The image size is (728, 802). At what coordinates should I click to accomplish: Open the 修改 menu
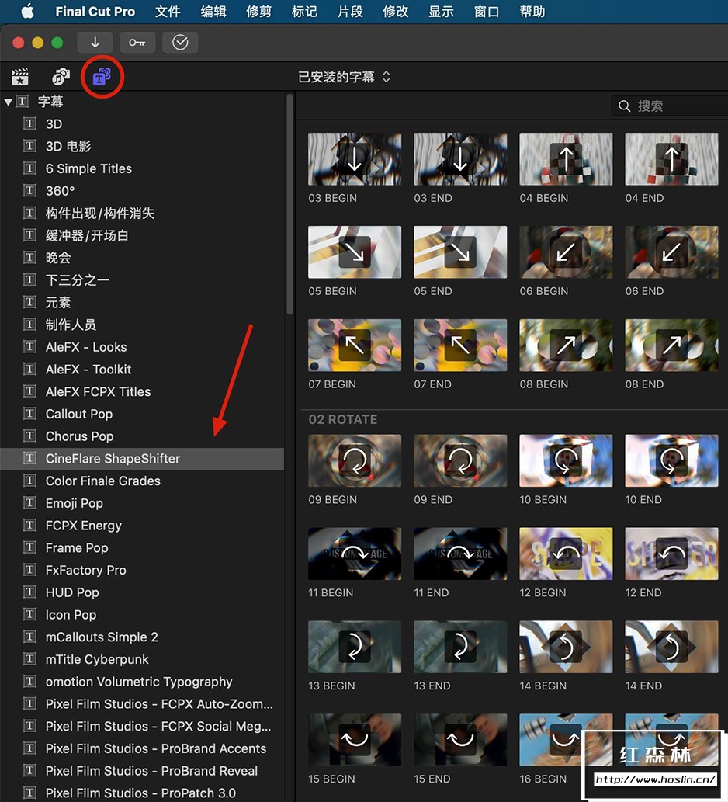click(x=396, y=11)
